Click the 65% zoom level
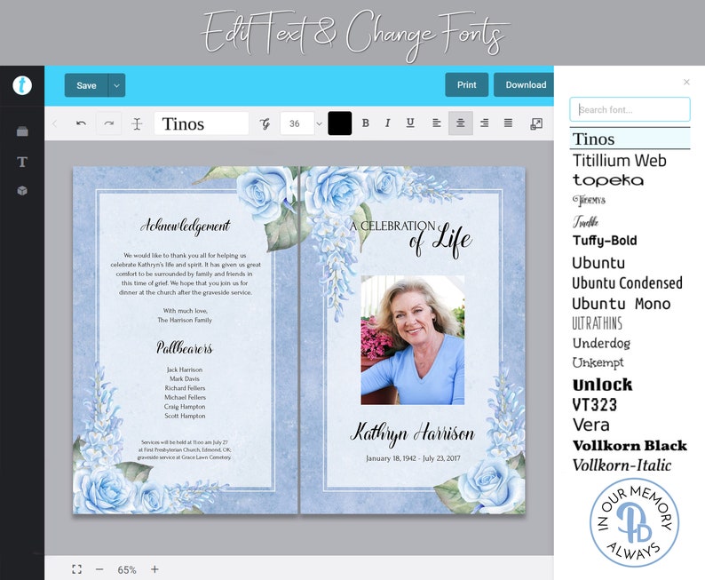This screenshot has width=705, height=580. (127, 569)
